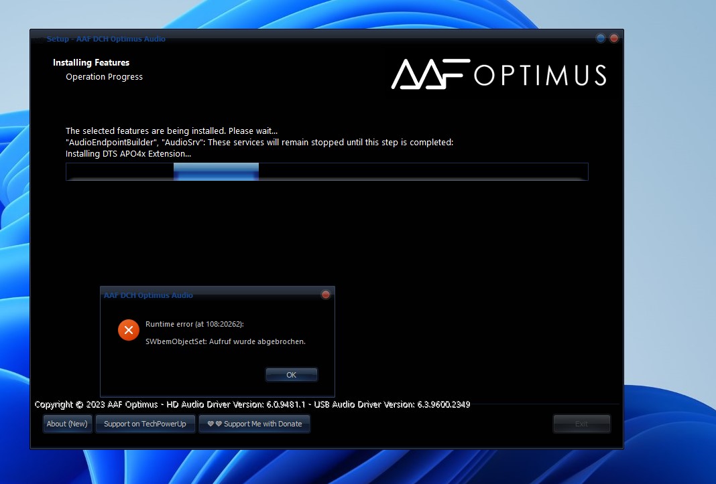Screen dimensions: 716x484
Task: Click the Setup - AAF DCH Optimus Audio title
Action: click(x=106, y=39)
